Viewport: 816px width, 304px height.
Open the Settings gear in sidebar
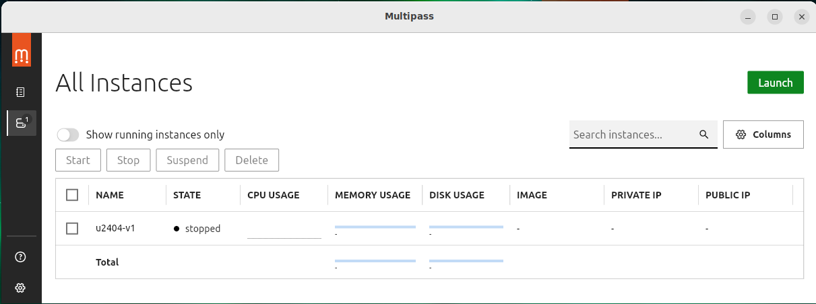pyautogui.click(x=20, y=288)
